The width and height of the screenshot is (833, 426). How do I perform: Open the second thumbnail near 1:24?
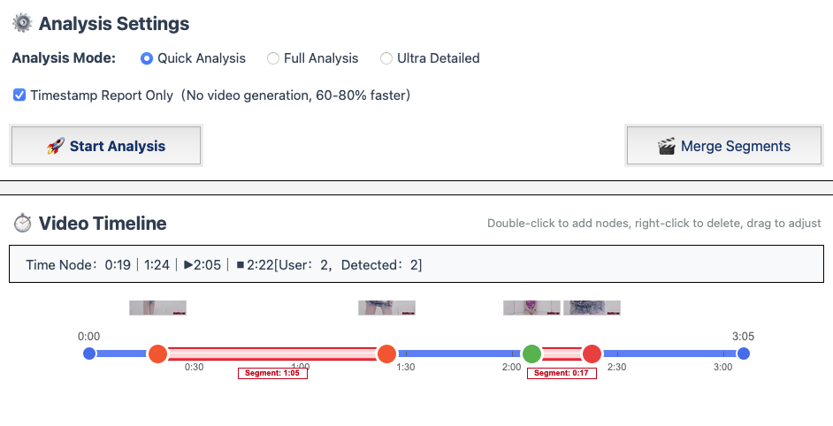click(386, 308)
